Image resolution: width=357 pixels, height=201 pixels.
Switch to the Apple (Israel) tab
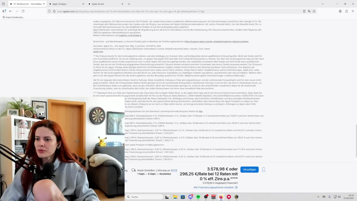pos(105,4)
